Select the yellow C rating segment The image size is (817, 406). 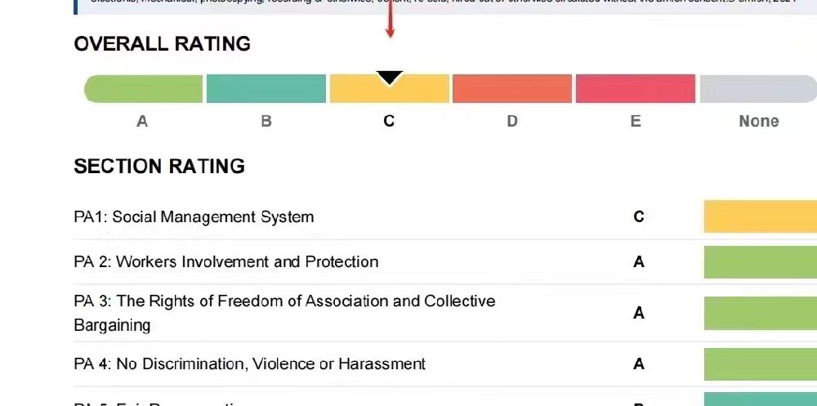[389, 88]
